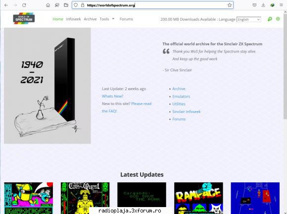The image size is (287, 214).
Task: Open the Tools nav item
Action: pyautogui.click(x=104, y=19)
